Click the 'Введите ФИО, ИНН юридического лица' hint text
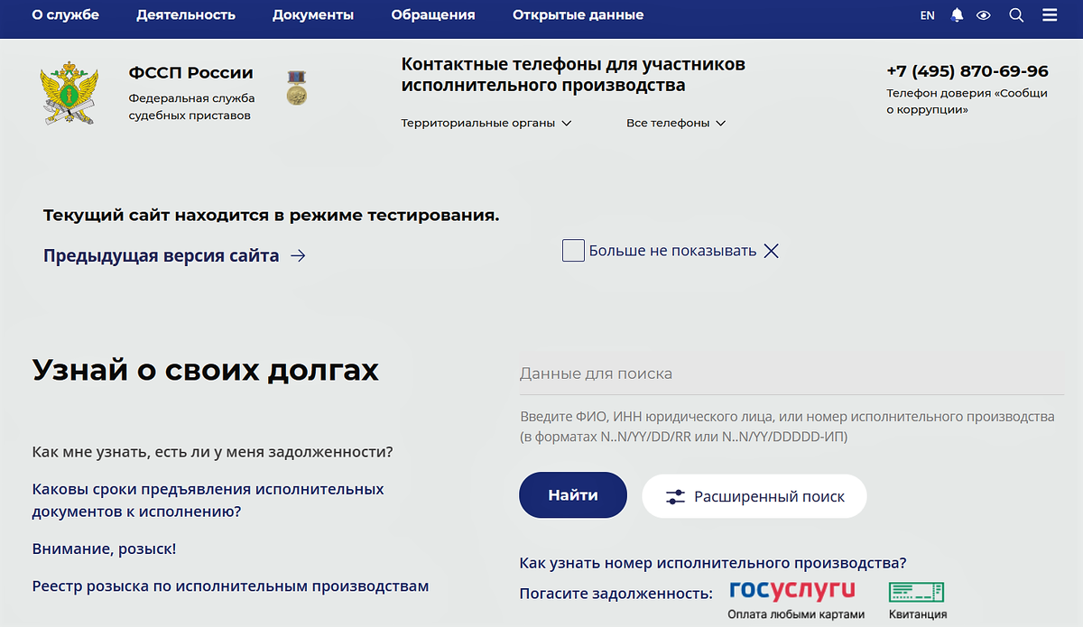Image resolution: width=1083 pixels, height=627 pixels. click(x=787, y=427)
